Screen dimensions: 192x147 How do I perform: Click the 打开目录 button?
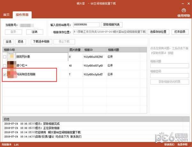click(x=180, y=32)
